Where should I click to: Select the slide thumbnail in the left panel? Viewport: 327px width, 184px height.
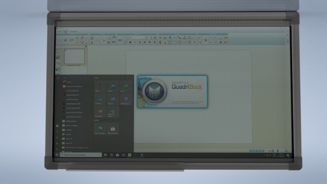click(74, 56)
